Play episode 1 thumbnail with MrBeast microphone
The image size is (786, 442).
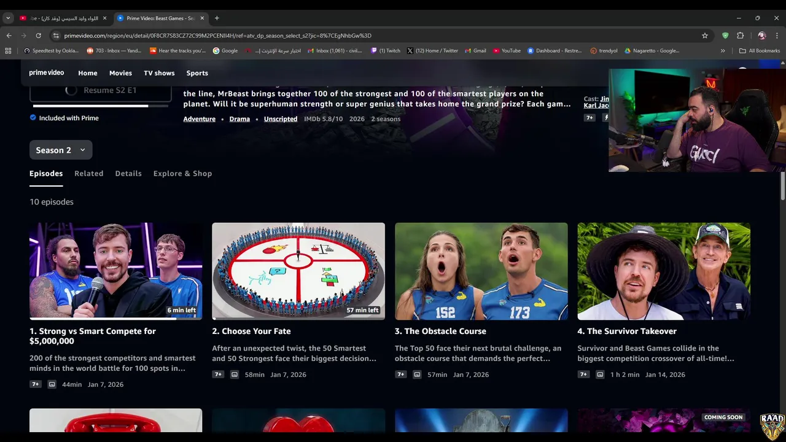click(116, 271)
